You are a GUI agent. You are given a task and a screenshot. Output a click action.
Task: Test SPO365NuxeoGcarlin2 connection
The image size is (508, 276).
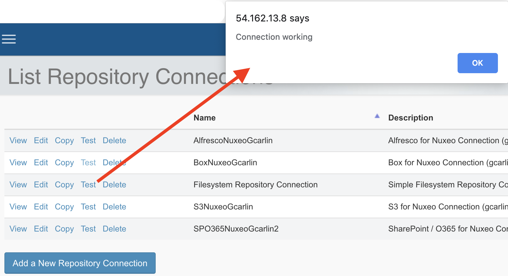tap(88, 229)
